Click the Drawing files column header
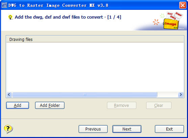Viewport: 188px width, 138px height. tap(95, 39)
